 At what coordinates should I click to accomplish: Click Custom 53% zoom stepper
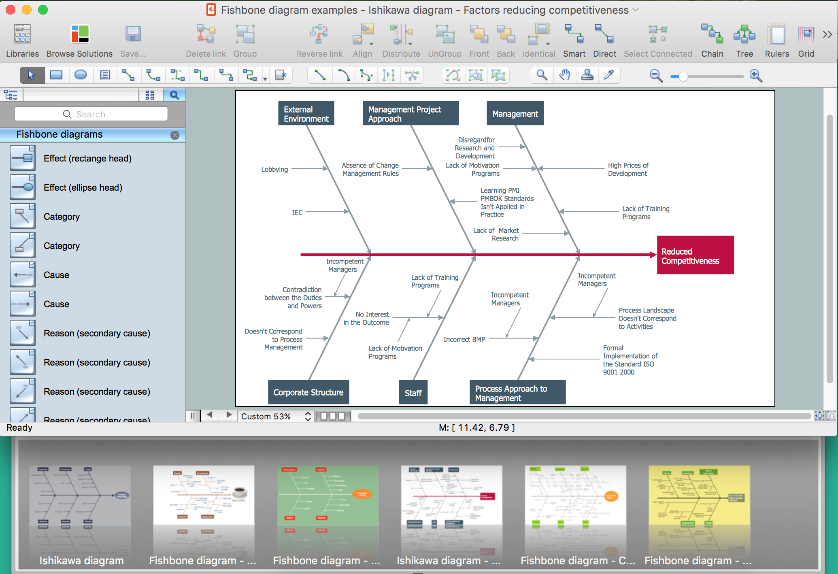click(x=308, y=416)
